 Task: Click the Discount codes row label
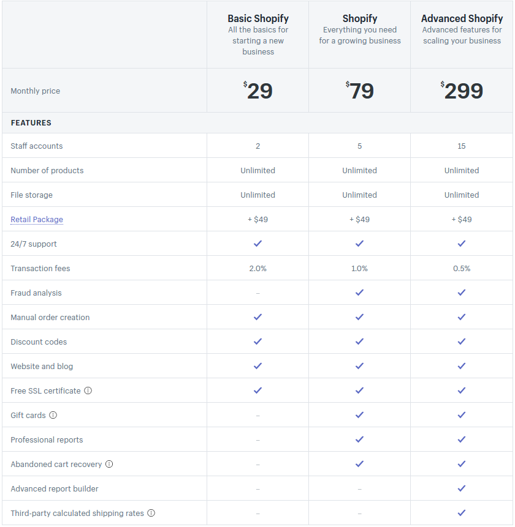(x=39, y=342)
